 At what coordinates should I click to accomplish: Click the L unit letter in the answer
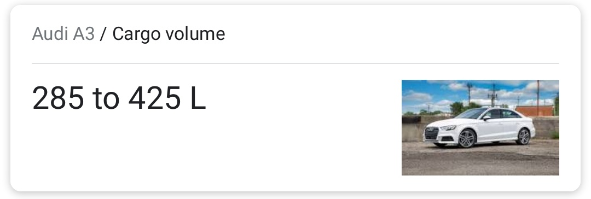click(198, 98)
